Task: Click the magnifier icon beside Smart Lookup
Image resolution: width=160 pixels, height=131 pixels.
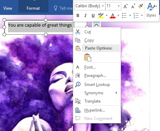Action: coord(78,85)
